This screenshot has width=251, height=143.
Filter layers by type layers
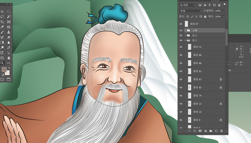209,5
